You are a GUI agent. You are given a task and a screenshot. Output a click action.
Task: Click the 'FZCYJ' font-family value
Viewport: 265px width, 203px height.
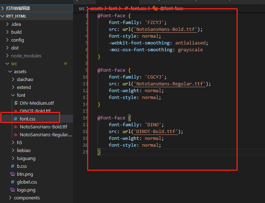(x=154, y=23)
